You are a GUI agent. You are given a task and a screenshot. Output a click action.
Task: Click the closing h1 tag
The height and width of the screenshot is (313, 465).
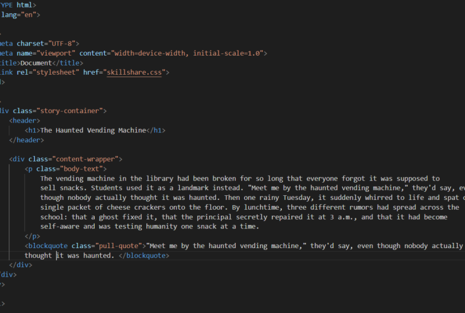pos(156,130)
